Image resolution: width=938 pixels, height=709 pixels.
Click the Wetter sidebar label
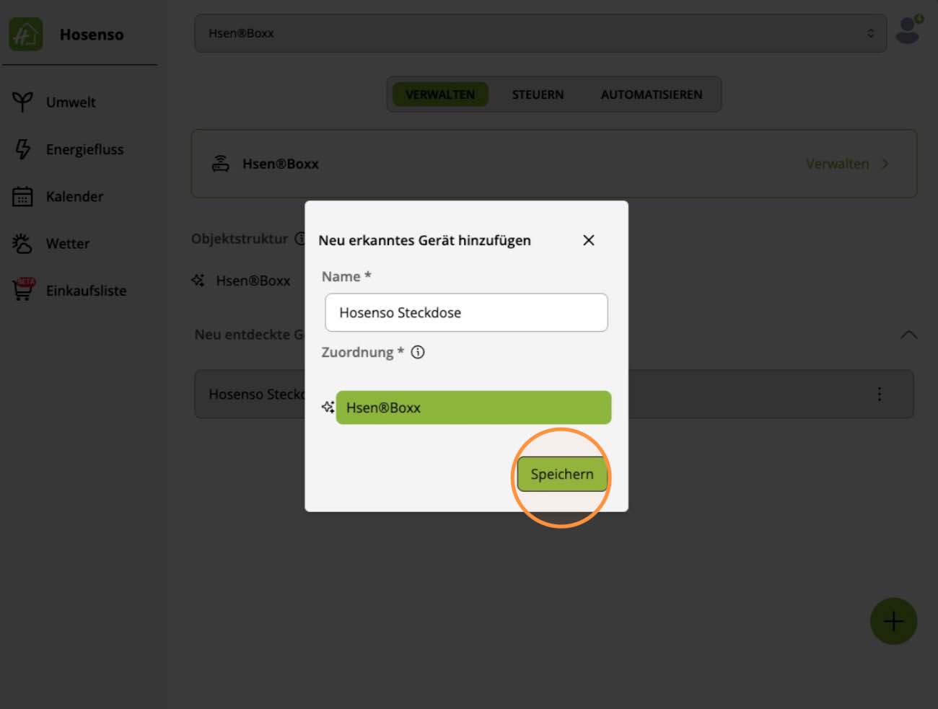tap(68, 244)
